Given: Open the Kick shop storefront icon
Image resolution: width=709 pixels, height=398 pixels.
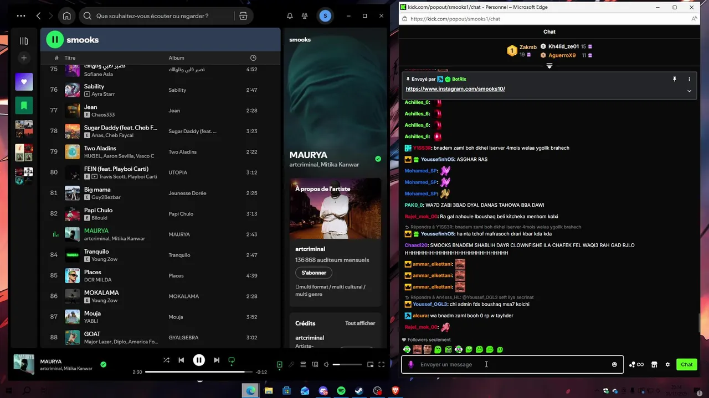Looking at the screenshot, I should pyautogui.click(x=654, y=365).
